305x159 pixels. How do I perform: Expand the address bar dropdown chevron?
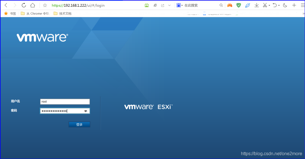coord(169,5)
